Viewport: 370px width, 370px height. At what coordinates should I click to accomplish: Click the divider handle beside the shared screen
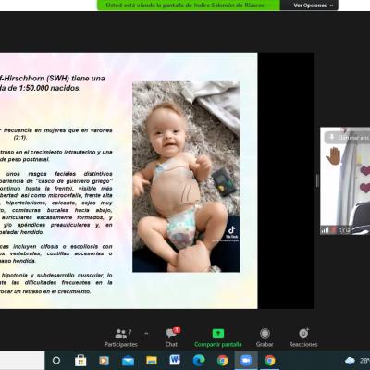point(317,180)
